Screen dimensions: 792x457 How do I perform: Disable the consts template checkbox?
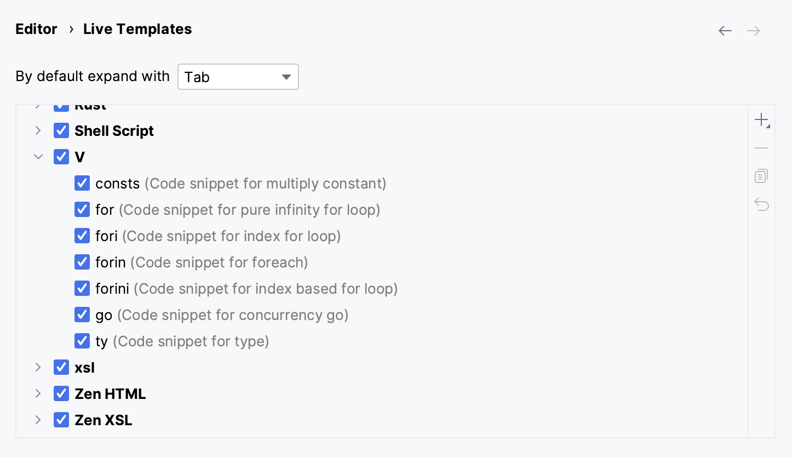(x=82, y=183)
